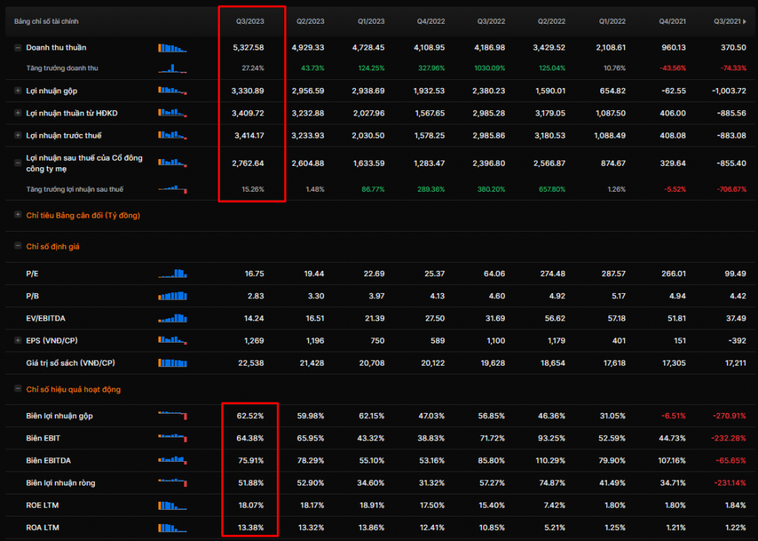Click the Biên lợi nhuận ròng label
The width and height of the screenshot is (758, 541).
point(61,483)
